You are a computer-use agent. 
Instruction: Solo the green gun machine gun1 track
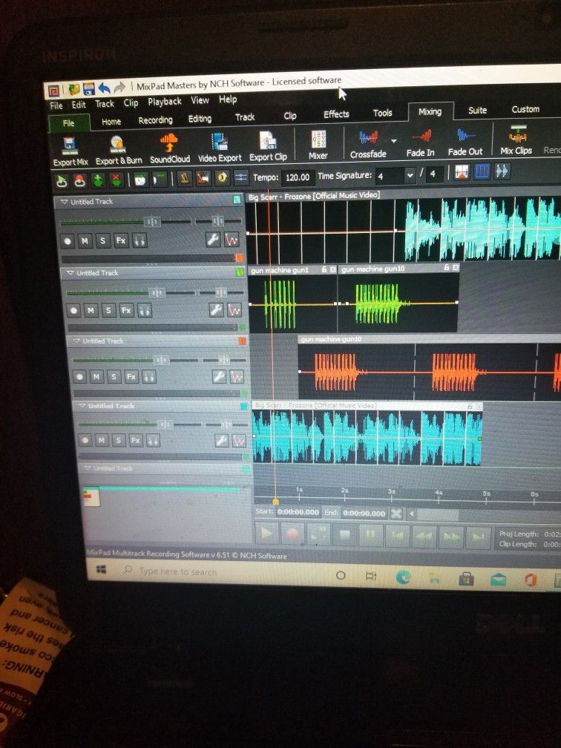coord(109,311)
